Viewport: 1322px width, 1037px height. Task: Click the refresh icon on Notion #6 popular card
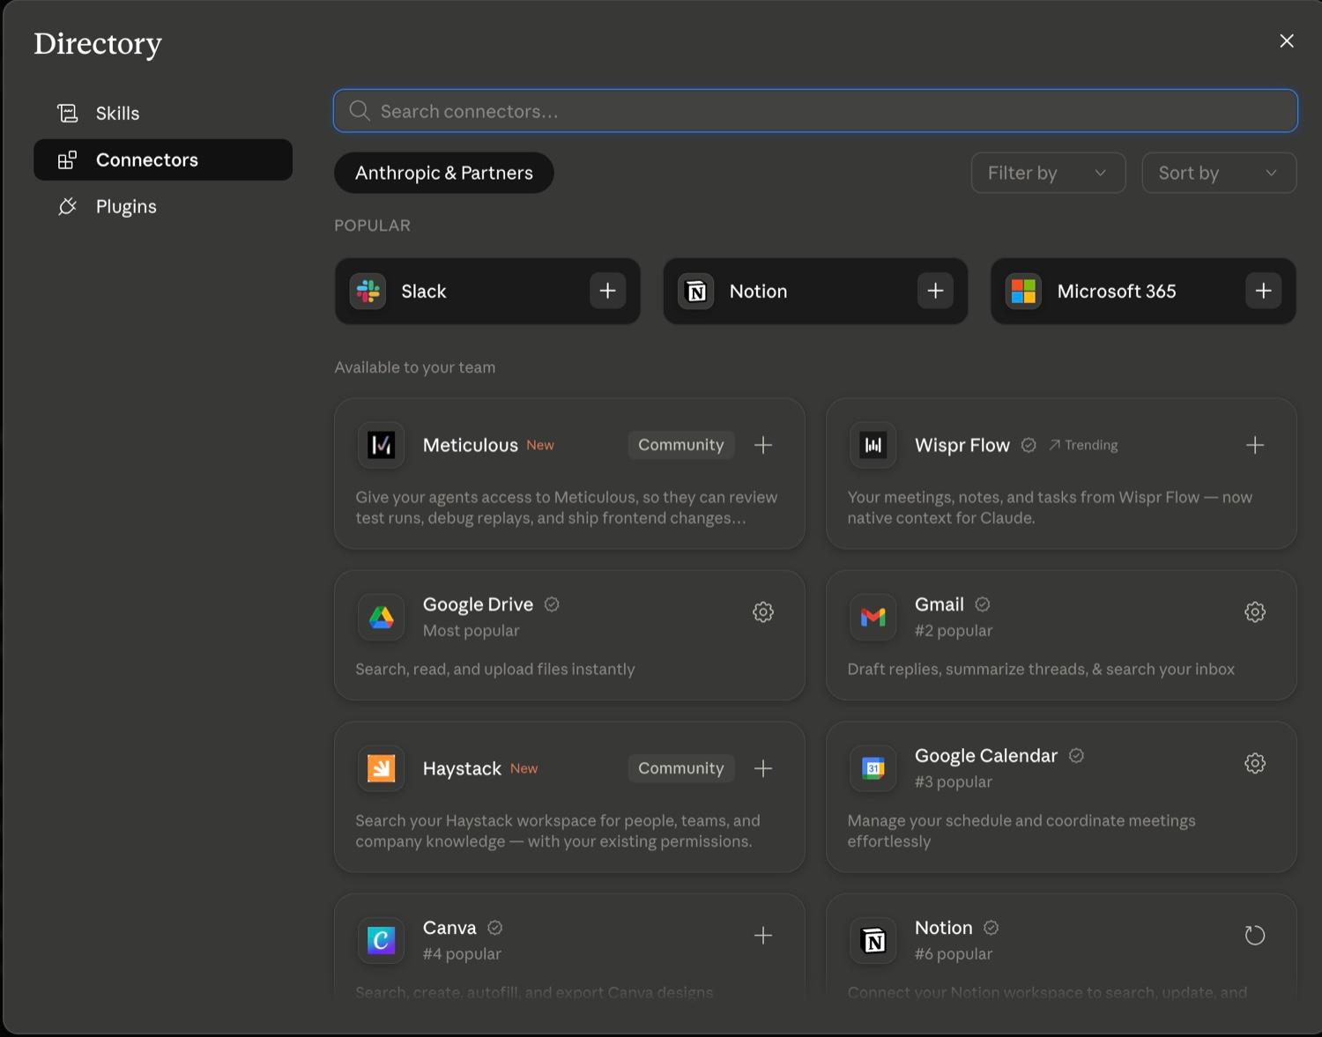(x=1255, y=936)
